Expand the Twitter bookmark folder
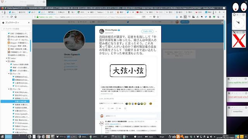 click(x=7, y=58)
